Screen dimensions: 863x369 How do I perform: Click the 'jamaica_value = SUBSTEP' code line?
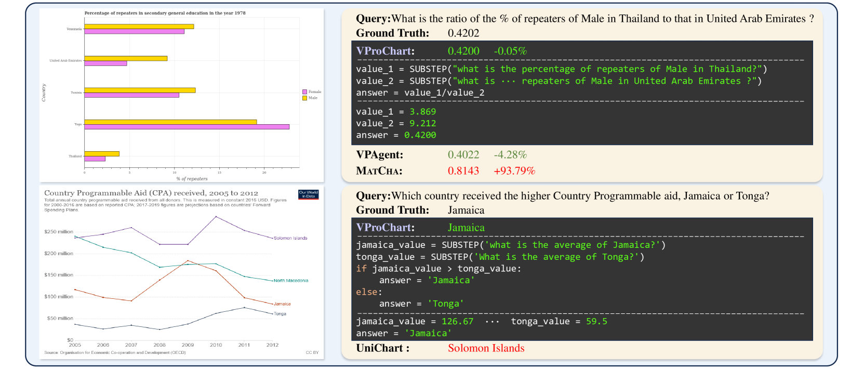coord(511,245)
